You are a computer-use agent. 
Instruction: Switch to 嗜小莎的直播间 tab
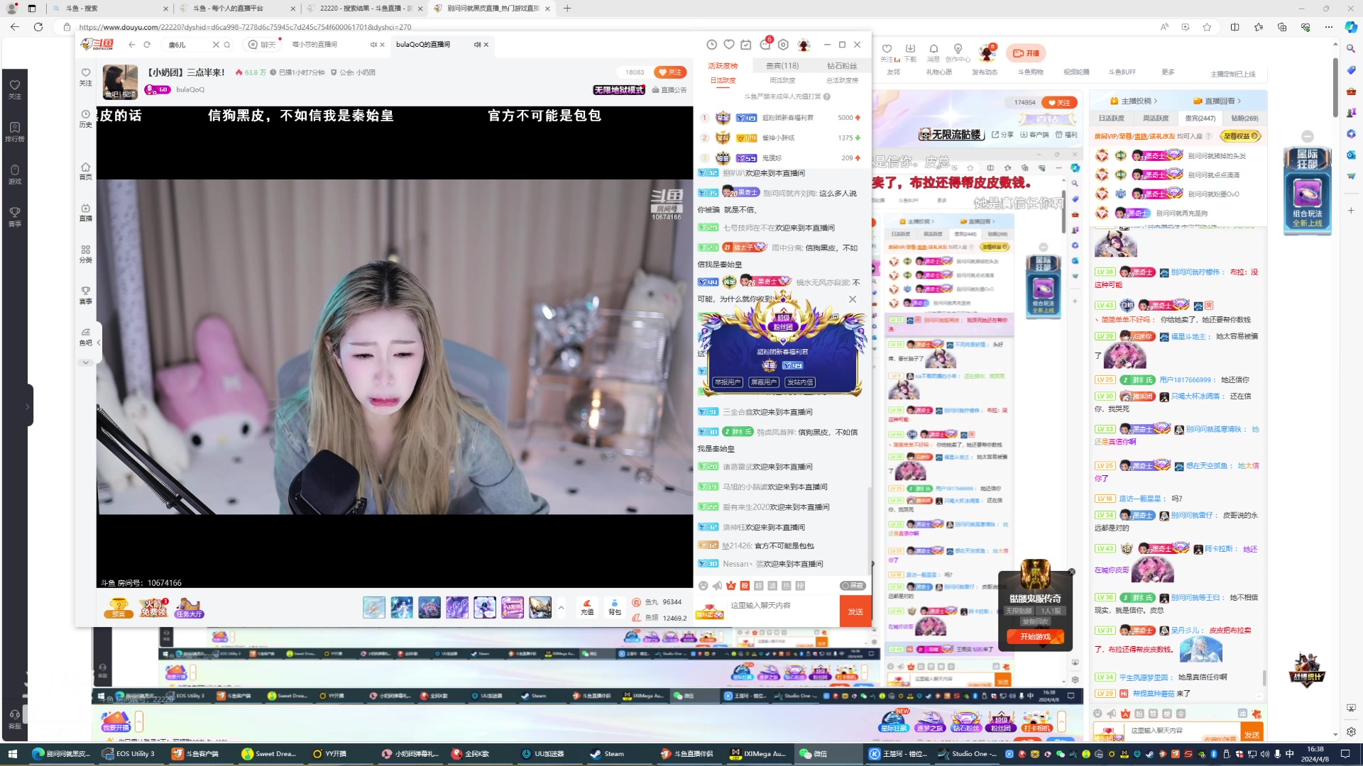pos(314,45)
